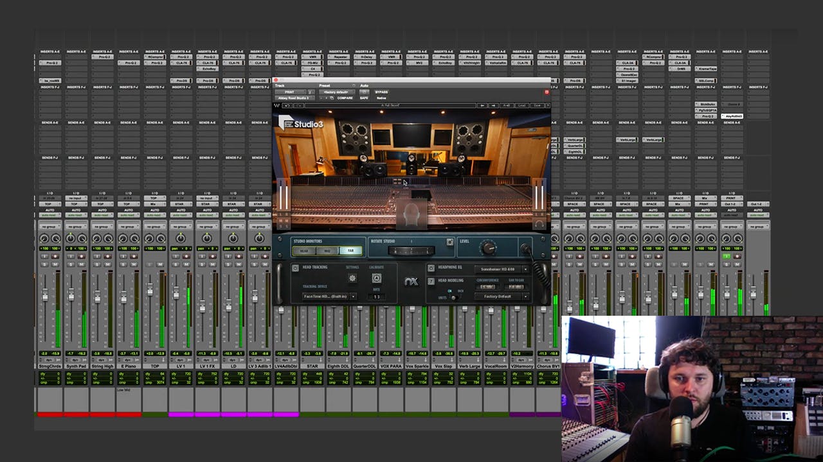Click the Waves Save button
823x462 pixels.
tap(537, 105)
